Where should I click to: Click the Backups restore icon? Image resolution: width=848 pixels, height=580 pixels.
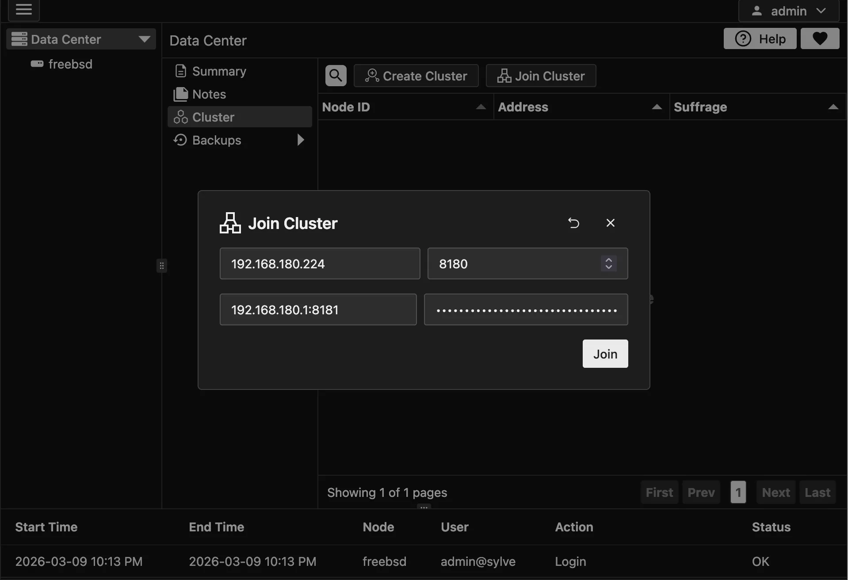pos(180,140)
